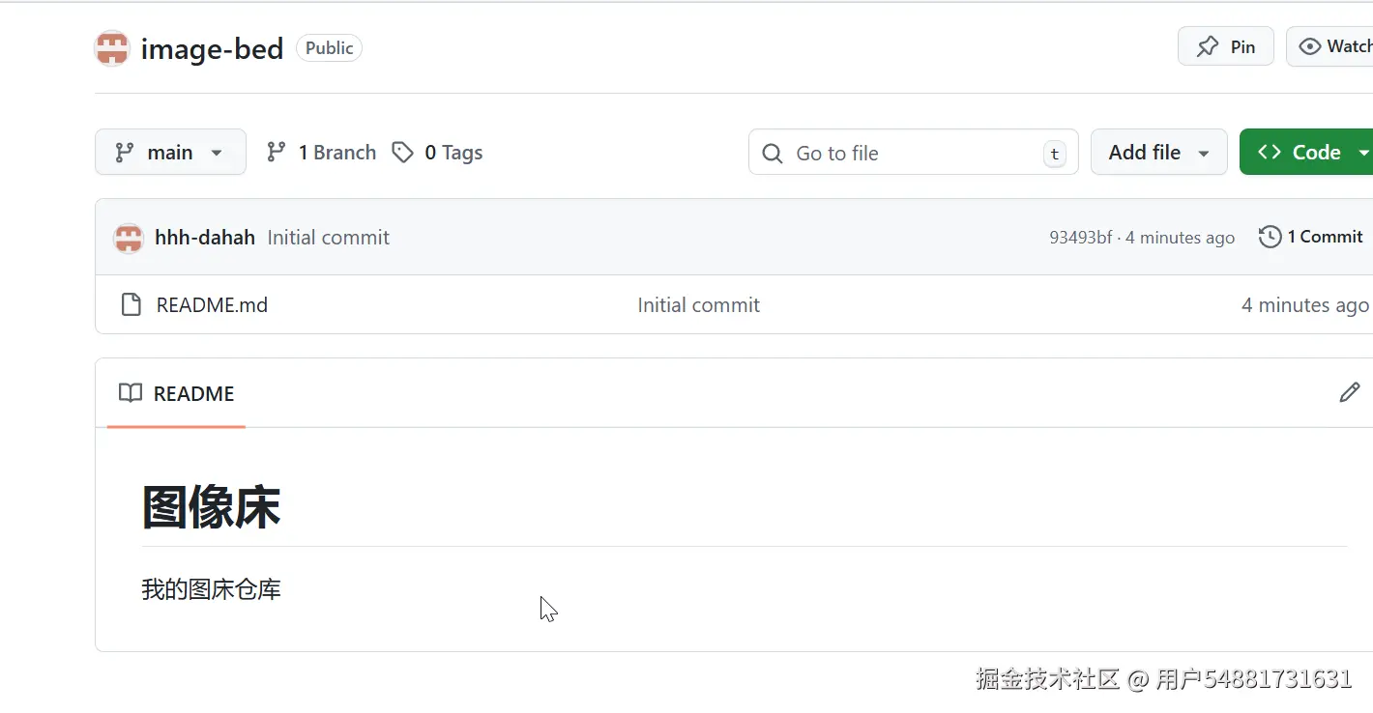
Task: Click the image-bed repository owner avatar
Action: [x=112, y=48]
